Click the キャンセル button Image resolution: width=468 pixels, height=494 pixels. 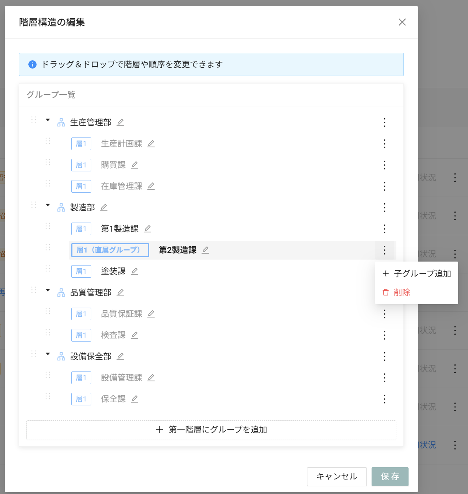click(x=337, y=477)
